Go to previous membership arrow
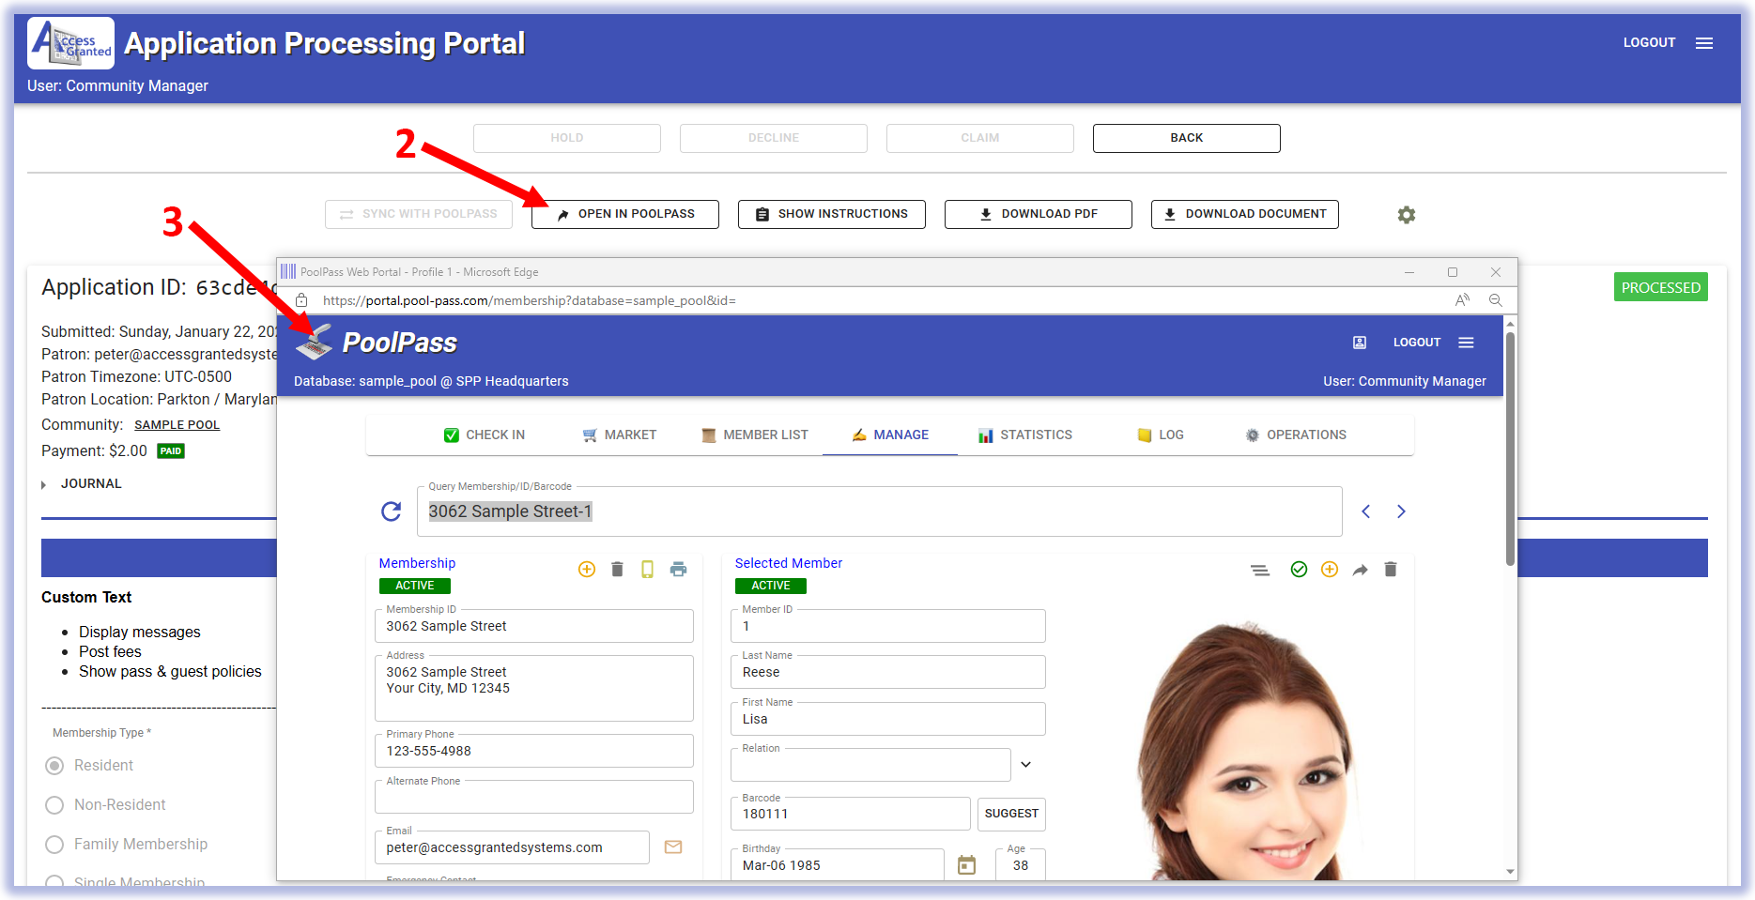Viewport: 1755px width, 900px height. click(x=1366, y=511)
